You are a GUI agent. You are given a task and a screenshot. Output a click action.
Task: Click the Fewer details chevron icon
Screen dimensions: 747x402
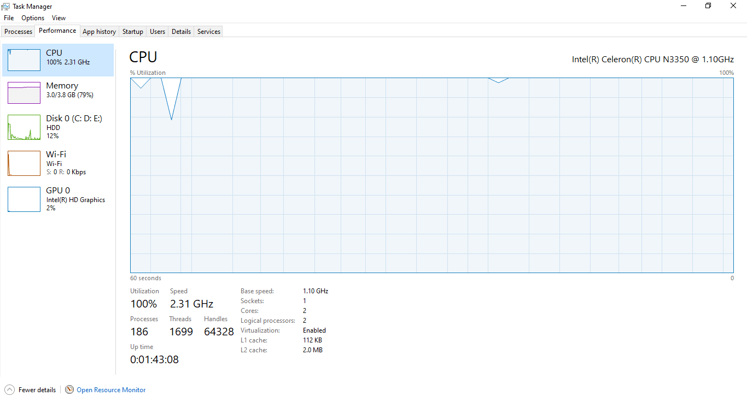(10, 389)
